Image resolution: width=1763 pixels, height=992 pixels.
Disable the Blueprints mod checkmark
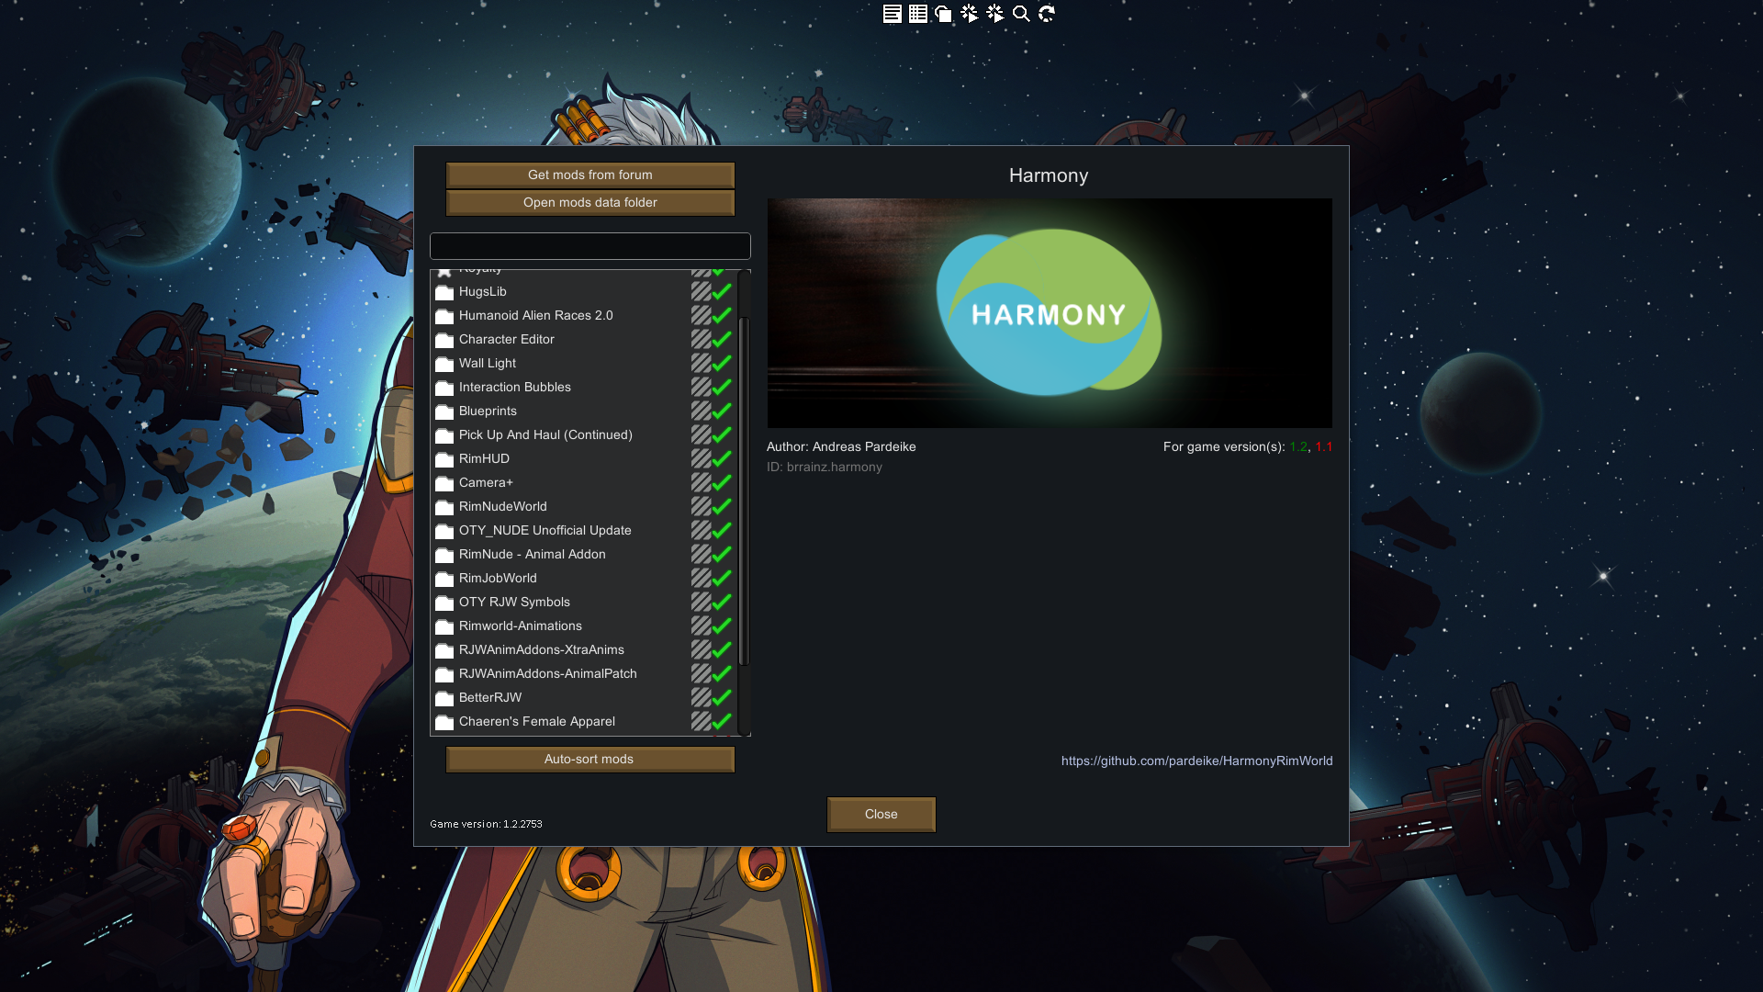point(722,411)
